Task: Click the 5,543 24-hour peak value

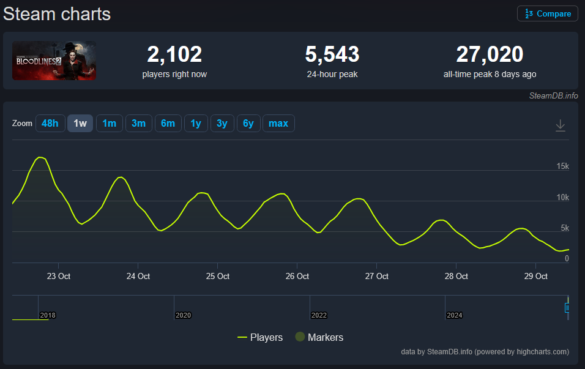Action: tap(332, 54)
